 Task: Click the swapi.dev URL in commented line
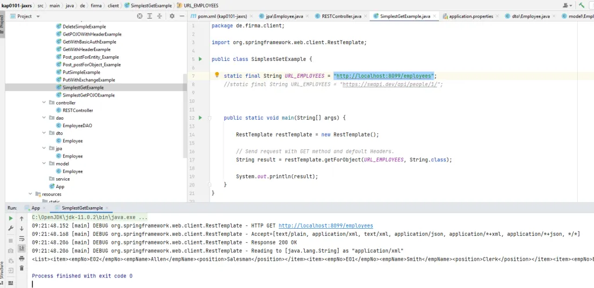[390, 84]
